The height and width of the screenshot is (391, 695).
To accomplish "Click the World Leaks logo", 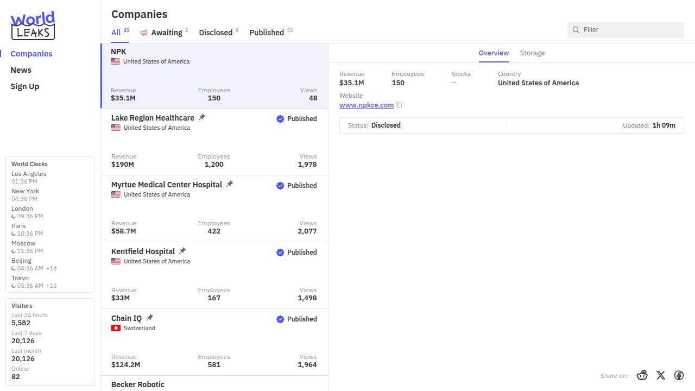I will 33,26.
